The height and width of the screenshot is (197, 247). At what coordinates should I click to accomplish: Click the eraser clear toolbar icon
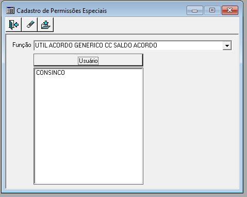click(x=30, y=25)
